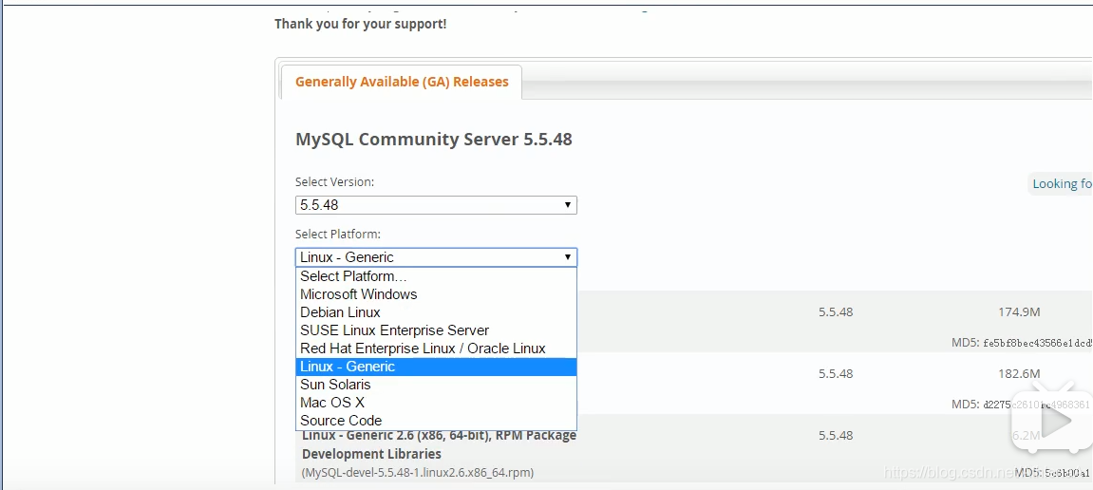
Task: Choose 'Select Platform...' placeholder option
Action: [436, 276]
